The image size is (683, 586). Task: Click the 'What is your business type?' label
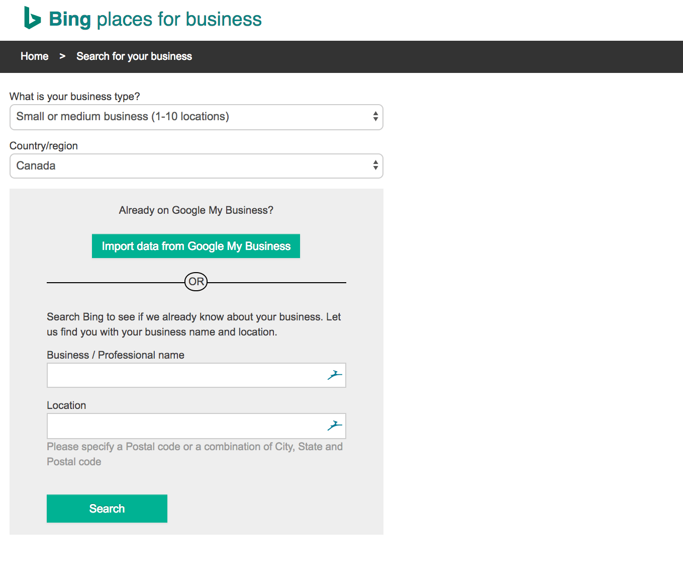(x=75, y=97)
